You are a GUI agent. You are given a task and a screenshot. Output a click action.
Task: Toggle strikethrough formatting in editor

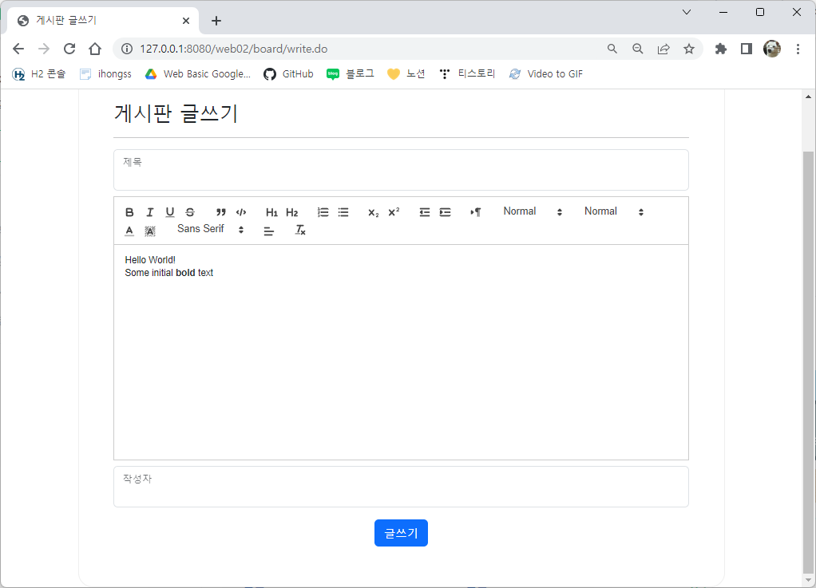190,212
